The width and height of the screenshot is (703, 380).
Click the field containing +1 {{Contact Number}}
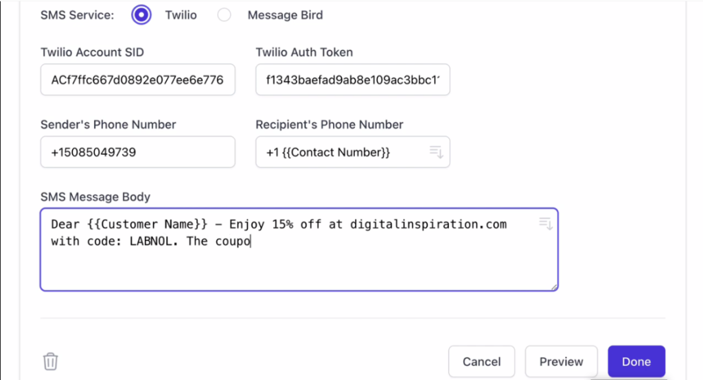pyautogui.click(x=353, y=152)
